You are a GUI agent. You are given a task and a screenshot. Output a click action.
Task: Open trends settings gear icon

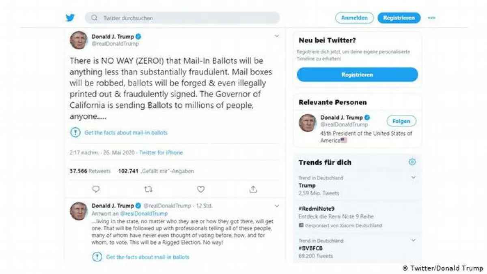(412, 162)
